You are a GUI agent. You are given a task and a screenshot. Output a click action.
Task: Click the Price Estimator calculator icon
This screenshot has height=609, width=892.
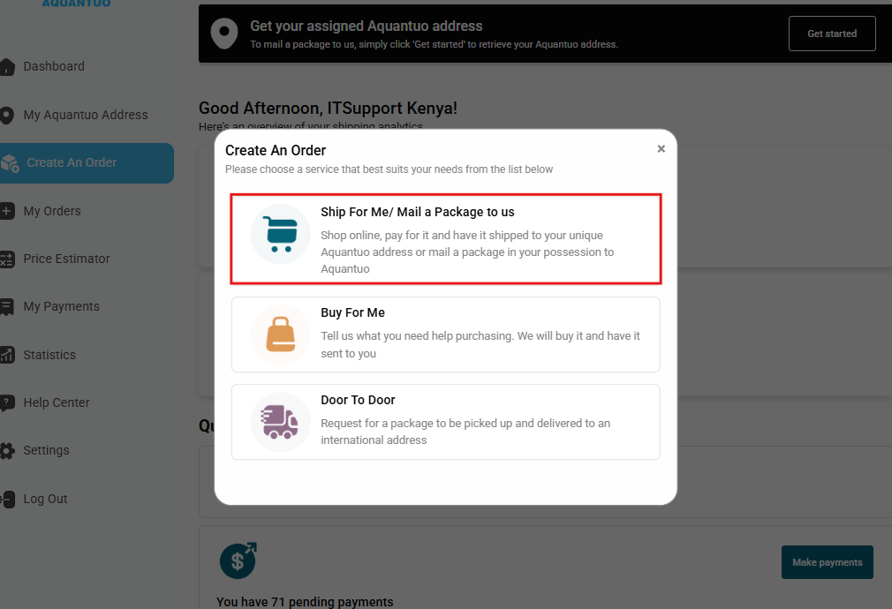click(x=7, y=259)
